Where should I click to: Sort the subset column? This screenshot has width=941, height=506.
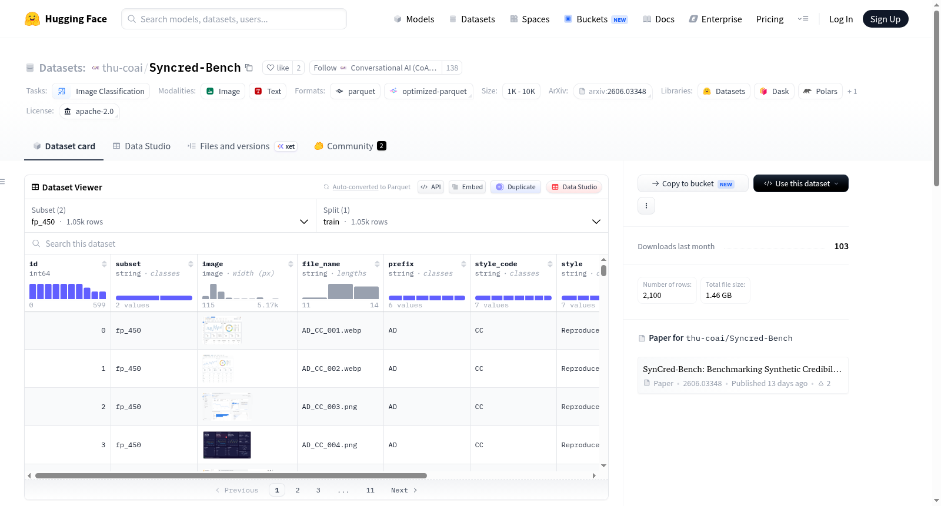pyautogui.click(x=191, y=264)
